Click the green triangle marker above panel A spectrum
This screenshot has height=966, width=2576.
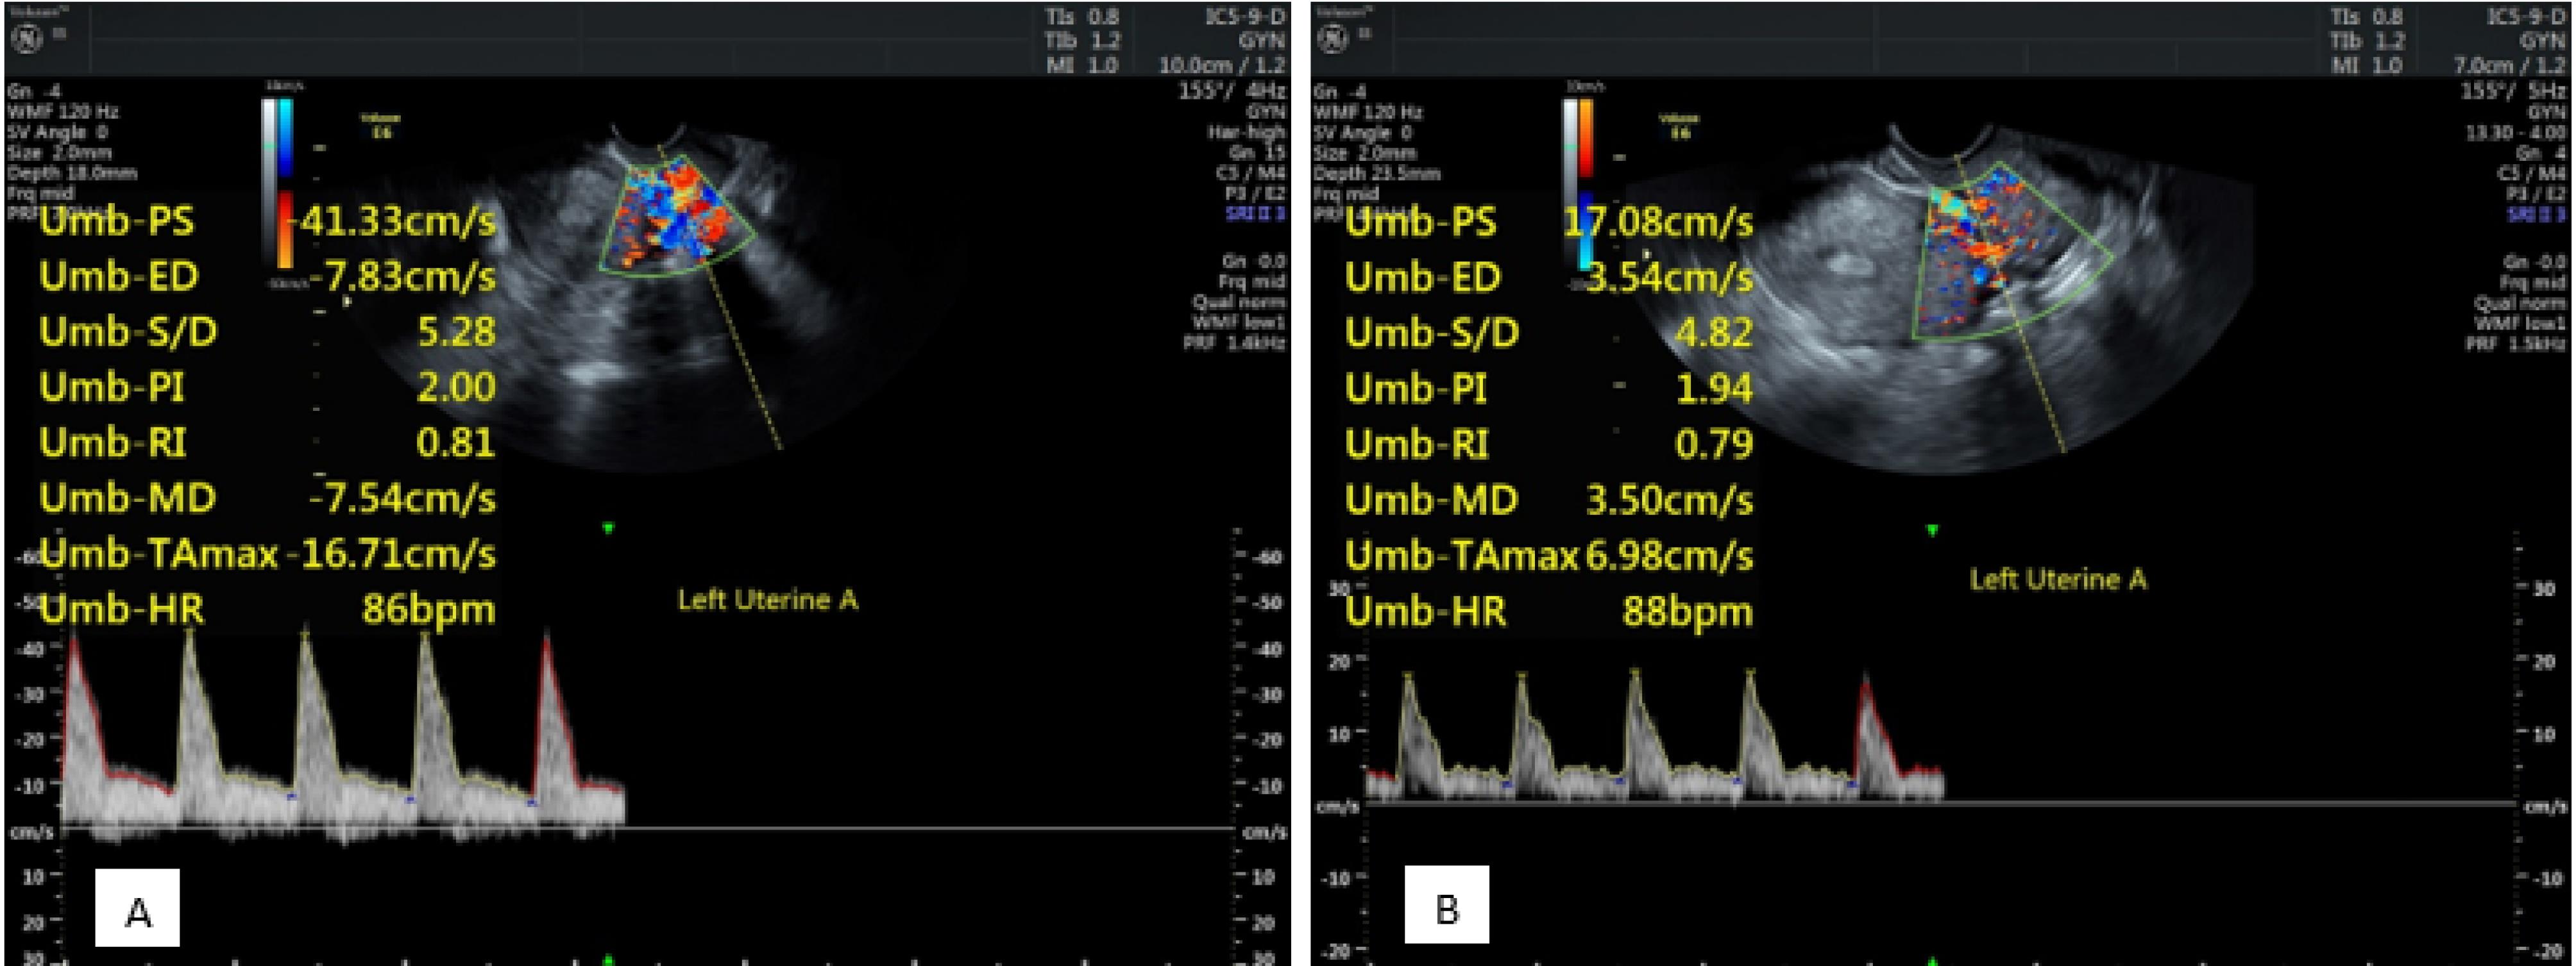608,528
